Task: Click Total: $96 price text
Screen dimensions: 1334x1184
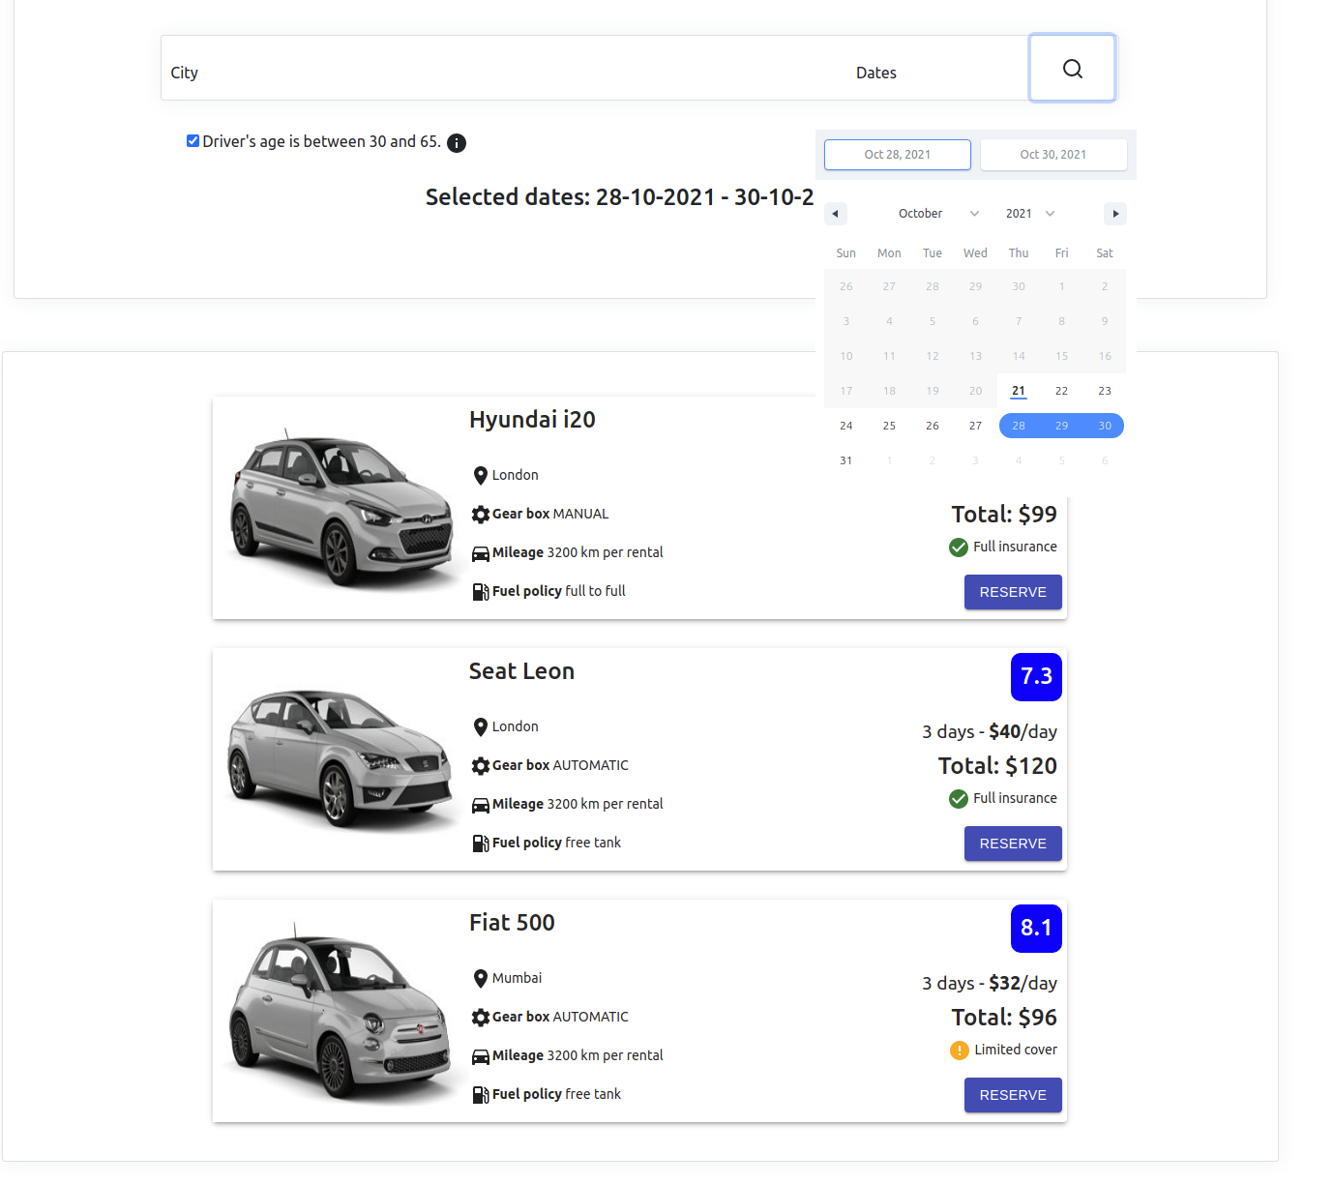Action: click(x=1004, y=1018)
